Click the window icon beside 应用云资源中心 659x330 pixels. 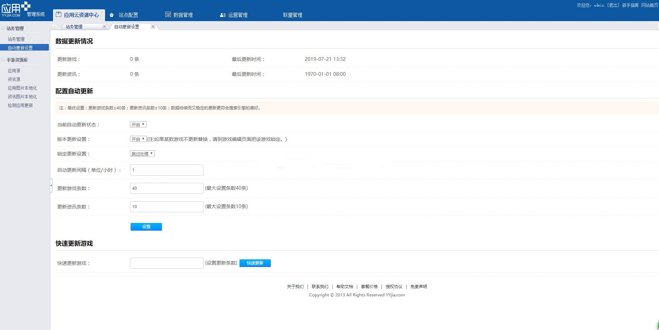click(x=59, y=15)
